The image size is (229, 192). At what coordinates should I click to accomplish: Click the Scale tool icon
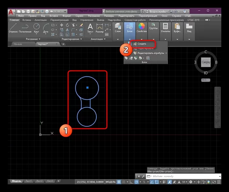click(x=67, y=34)
